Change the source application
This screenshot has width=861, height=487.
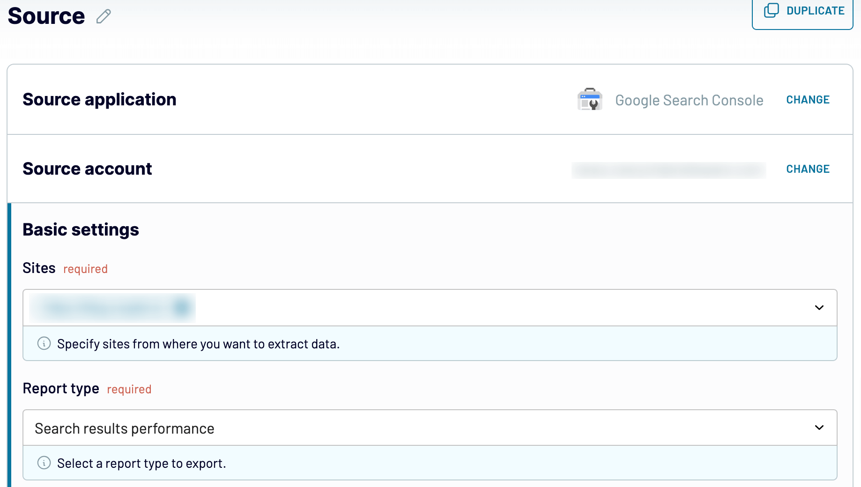click(x=808, y=100)
